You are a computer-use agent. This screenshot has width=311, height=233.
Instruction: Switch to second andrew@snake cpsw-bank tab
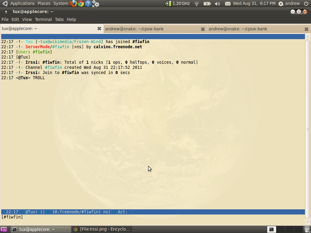coord(238,29)
